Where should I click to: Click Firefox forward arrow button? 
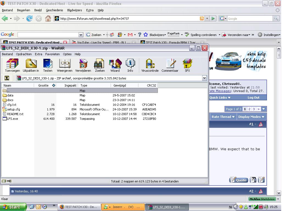[x=17, y=18]
